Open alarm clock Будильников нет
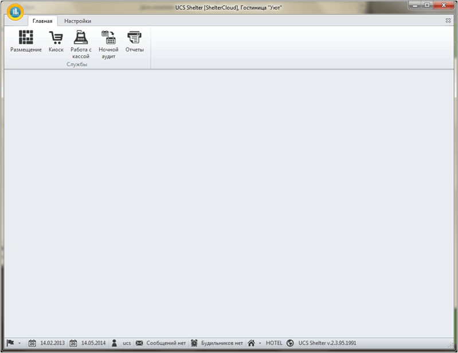 pyautogui.click(x=194, y=343)
